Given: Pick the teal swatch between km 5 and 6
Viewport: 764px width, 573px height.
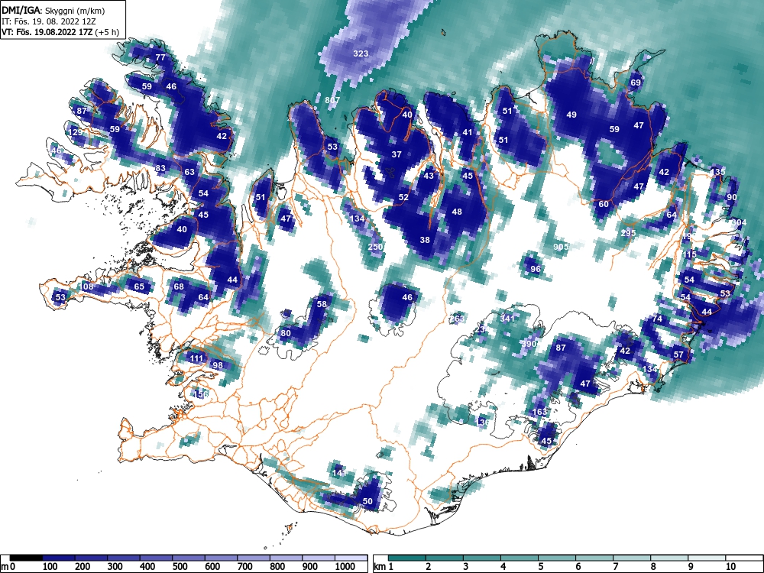Looking at the screenshot, I should pyautogui.click(x=557, y=558).
